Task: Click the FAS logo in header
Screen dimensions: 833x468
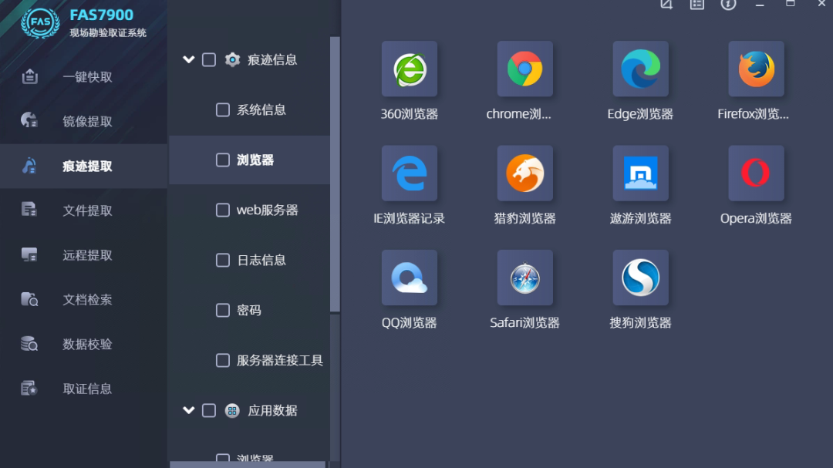Action: click(40, 22)
